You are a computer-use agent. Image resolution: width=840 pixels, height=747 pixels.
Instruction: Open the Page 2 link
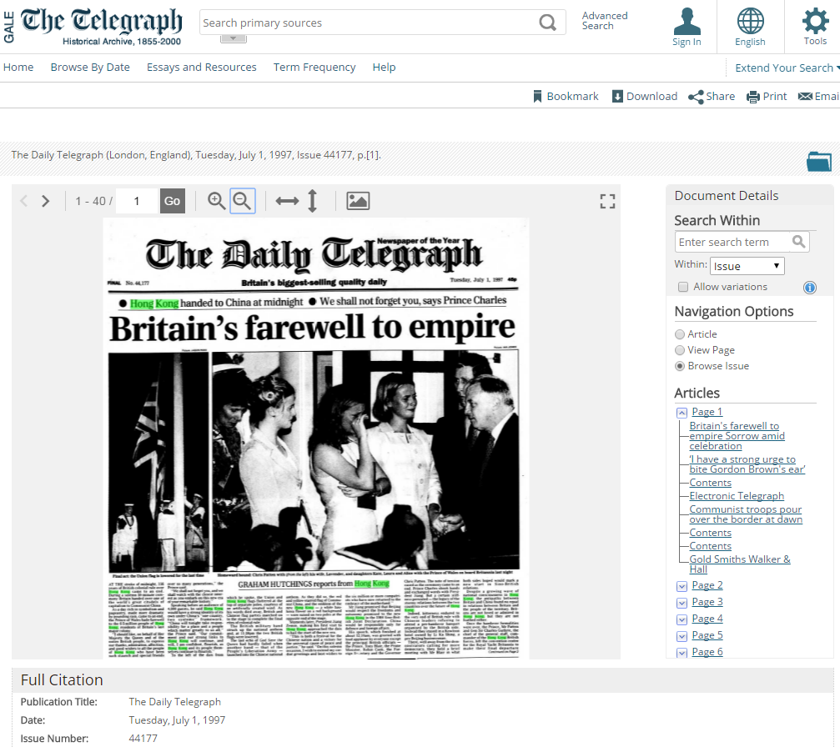[707, 585]
